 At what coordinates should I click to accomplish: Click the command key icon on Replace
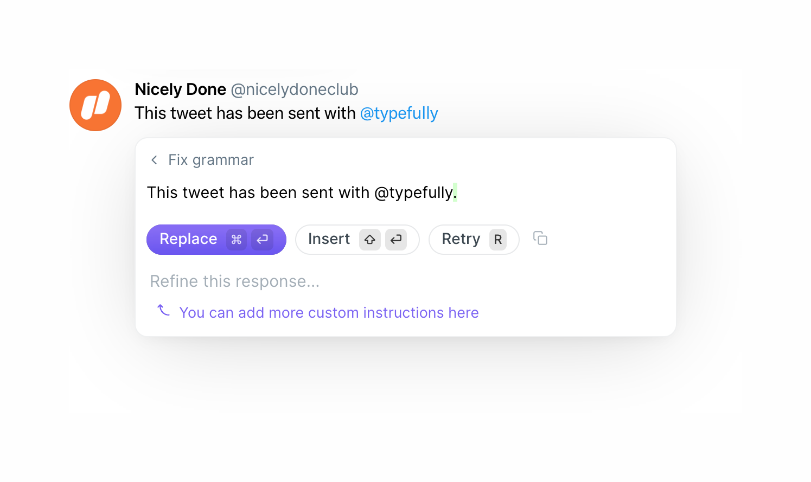(237, 240)
